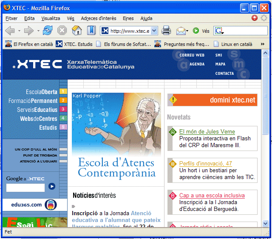Open the Ajuda menu
272x239 pixels.
[146, 18]
